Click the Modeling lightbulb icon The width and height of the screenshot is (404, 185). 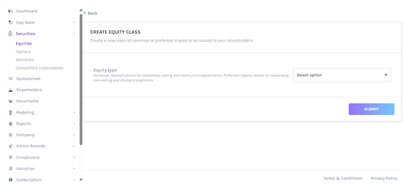pos(10,112)
